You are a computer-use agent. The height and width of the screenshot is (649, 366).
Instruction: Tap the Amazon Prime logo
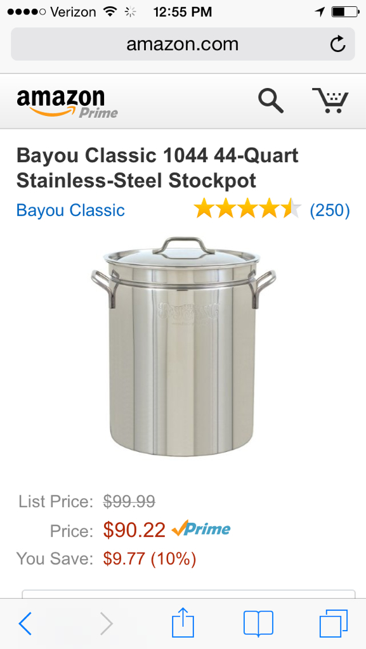(67, 103)
